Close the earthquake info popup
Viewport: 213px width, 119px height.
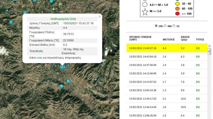pos(100,17)
